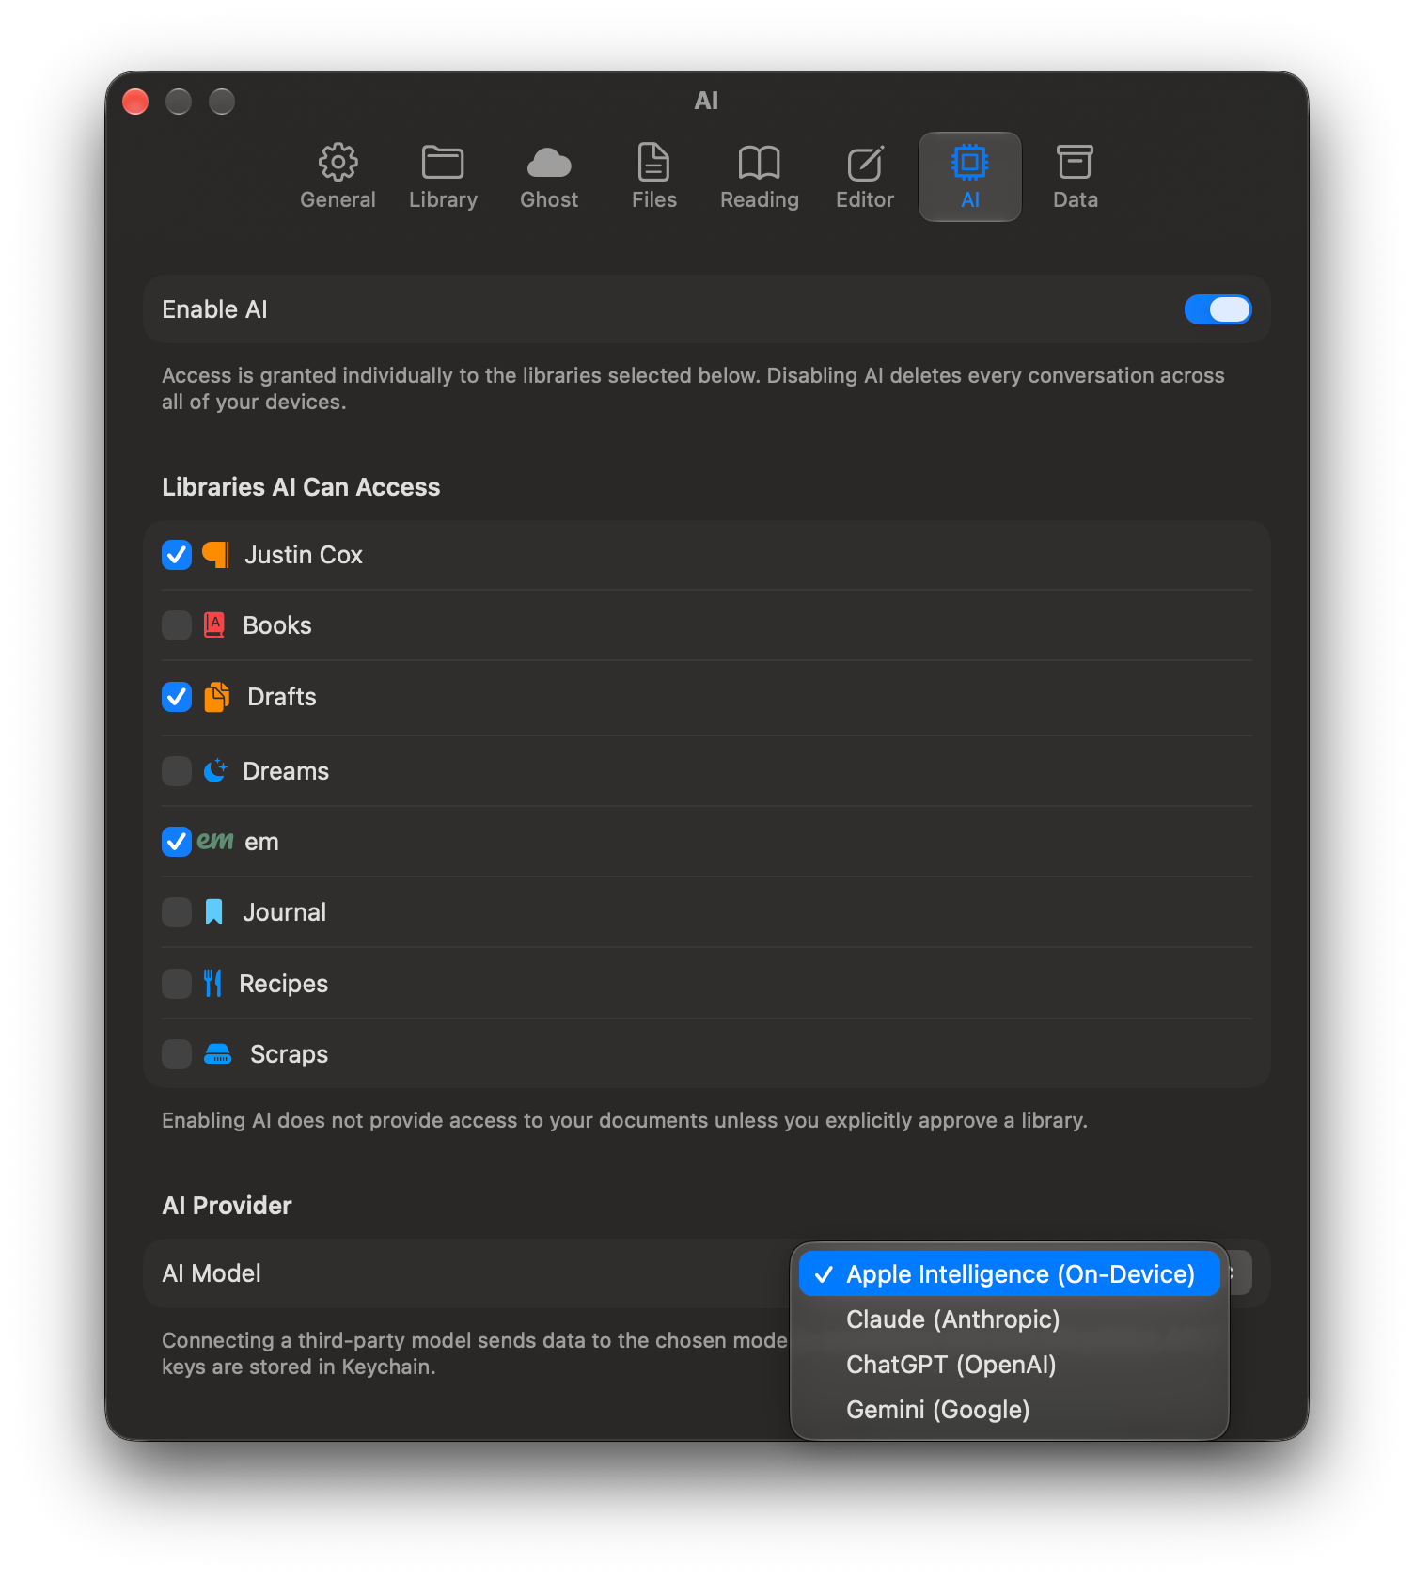Click the Recipes library name

tap(284, 984)
